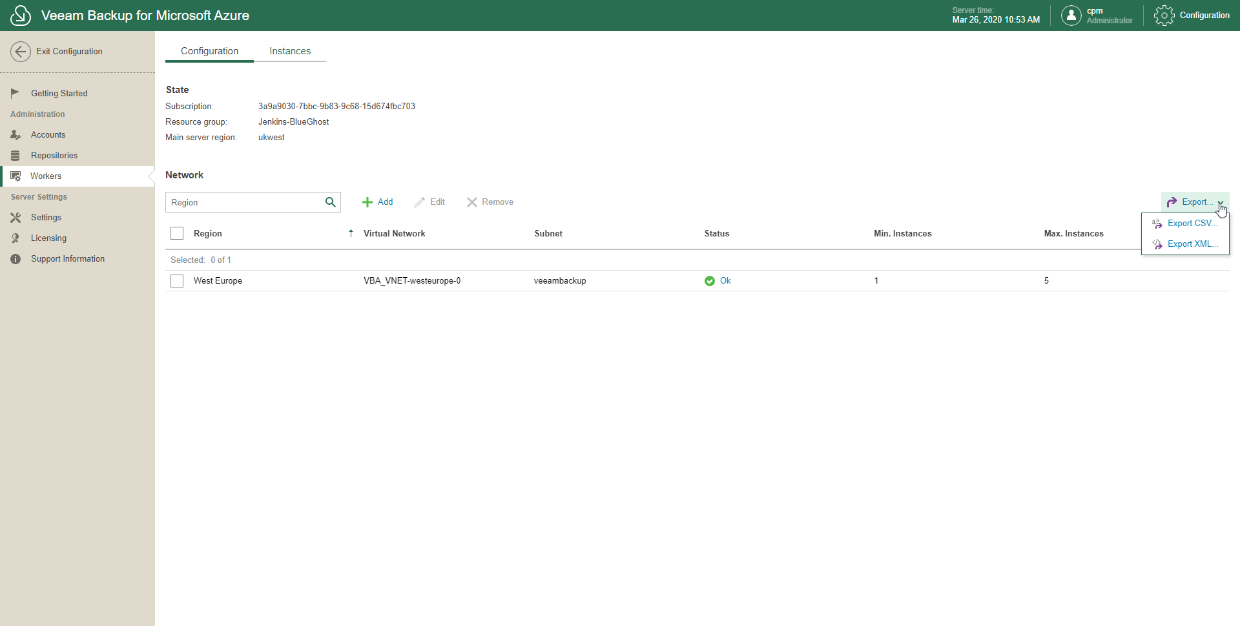
Task: Click the Accounts users icon
Action: (15, 134)
